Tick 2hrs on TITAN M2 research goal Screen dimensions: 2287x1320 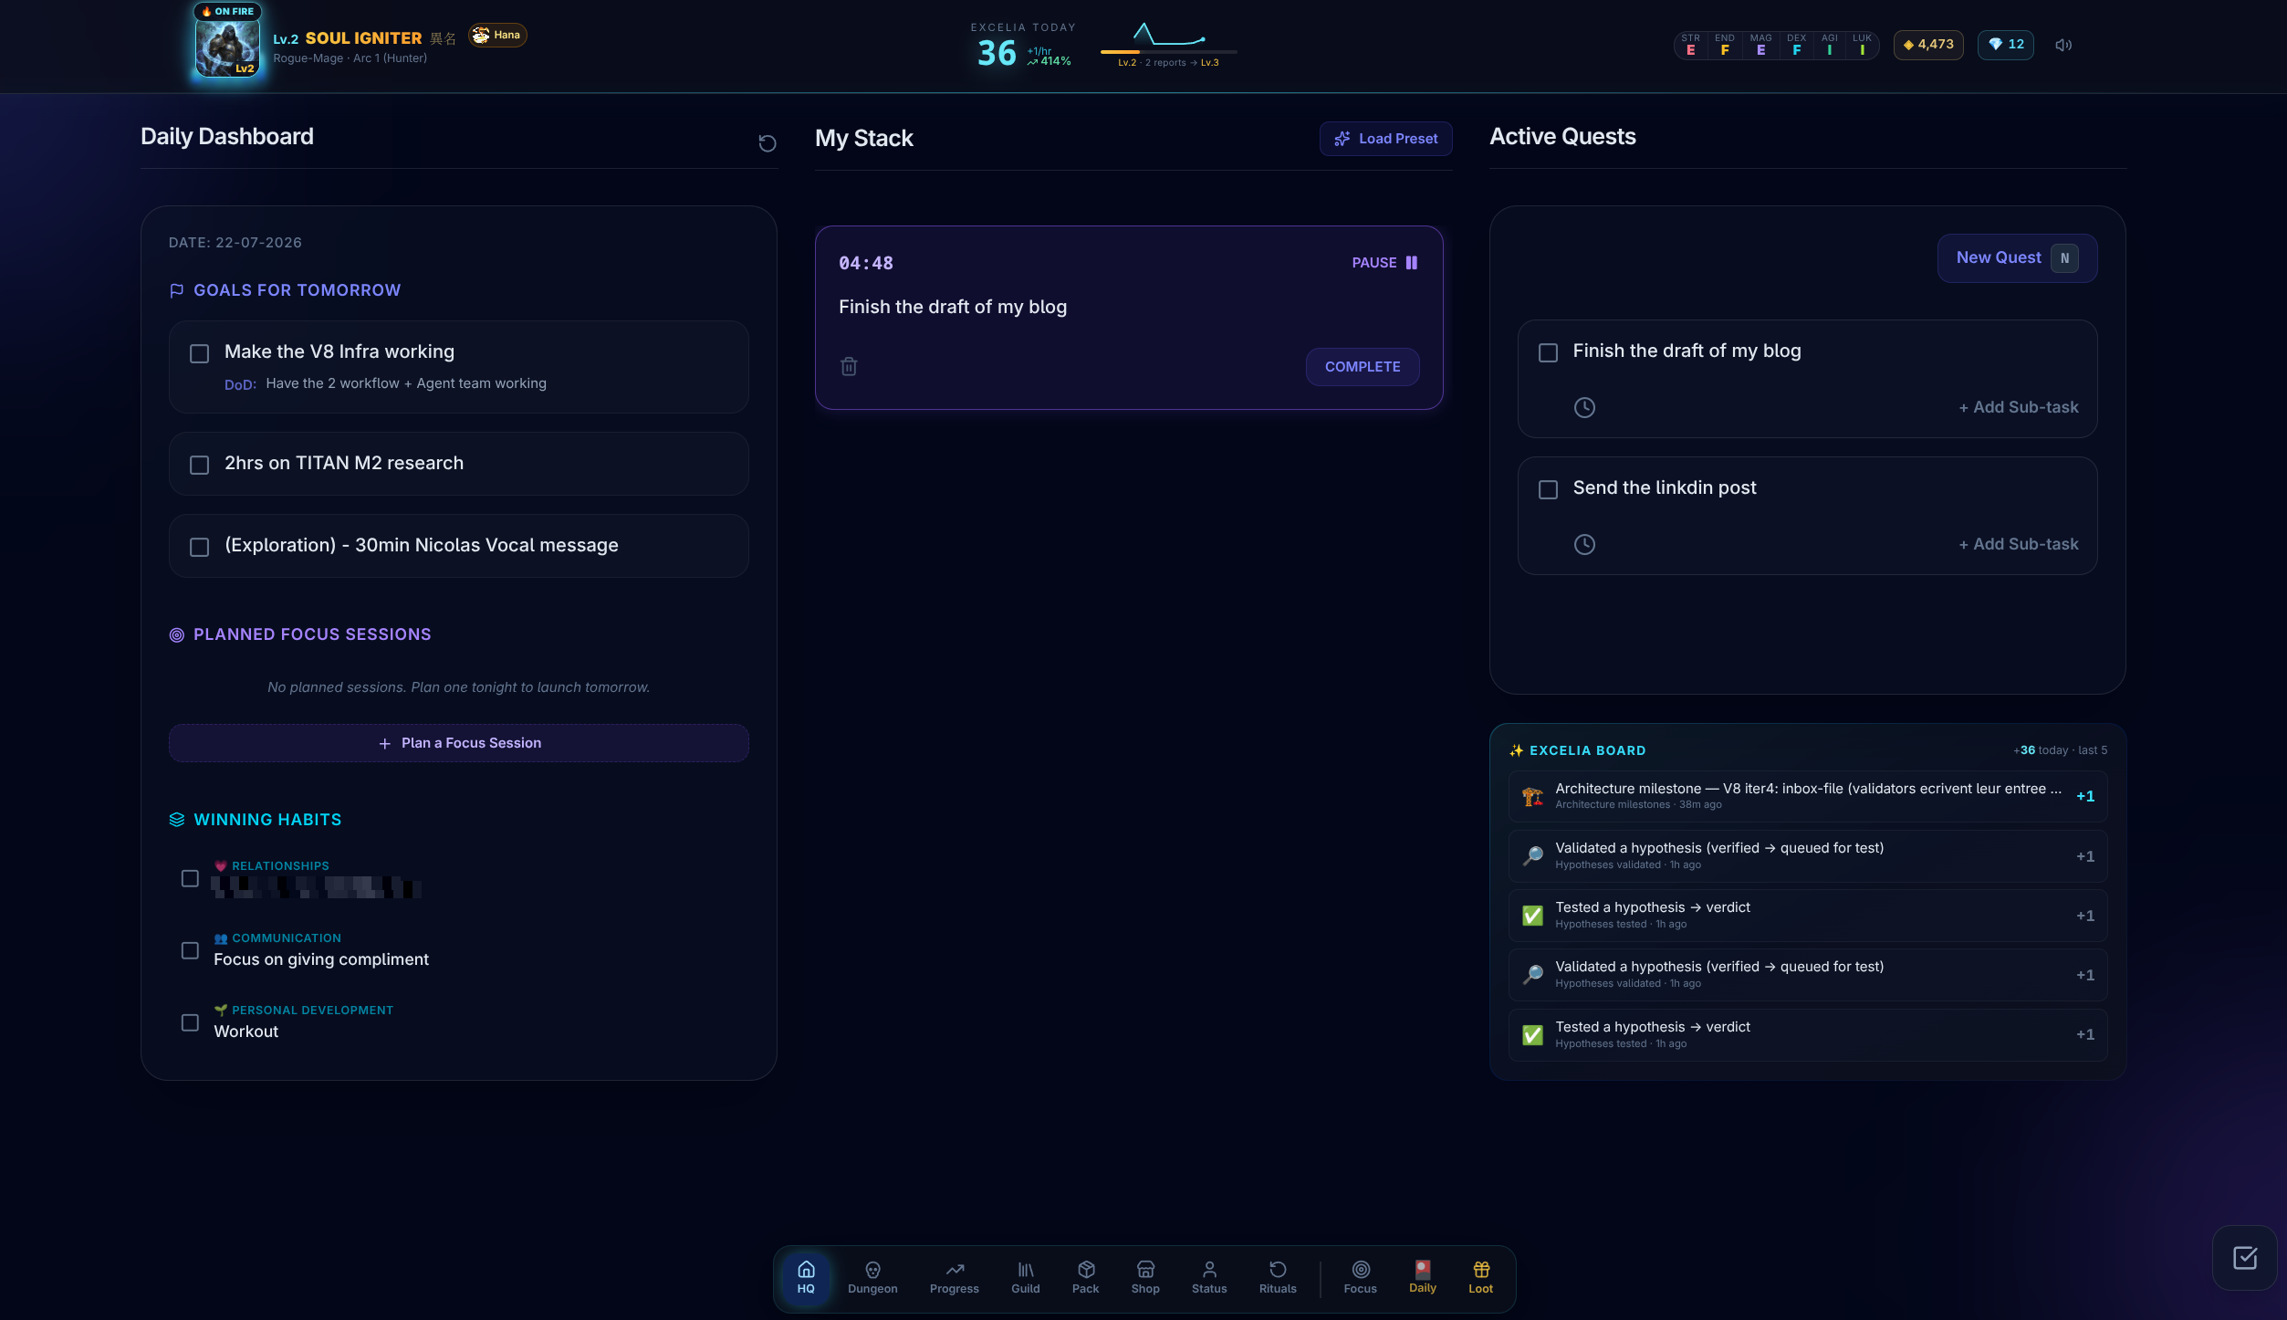point(199,465)
